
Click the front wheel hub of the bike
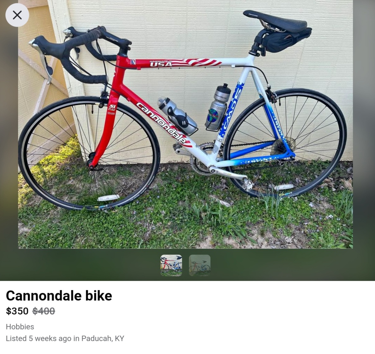coord(91,159)
